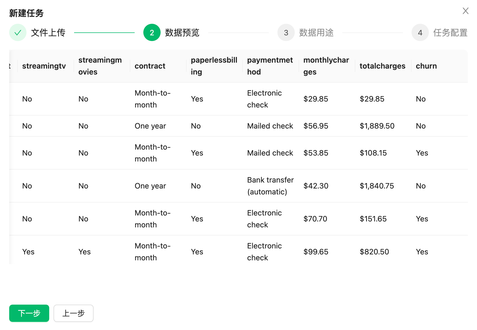
Task: Click the paymentmethod column header
Action: 270,66
